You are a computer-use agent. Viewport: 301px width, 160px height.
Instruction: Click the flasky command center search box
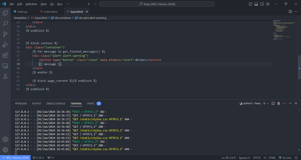[157, 4]
